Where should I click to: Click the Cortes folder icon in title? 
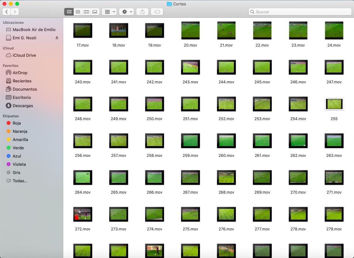point(169,4)
